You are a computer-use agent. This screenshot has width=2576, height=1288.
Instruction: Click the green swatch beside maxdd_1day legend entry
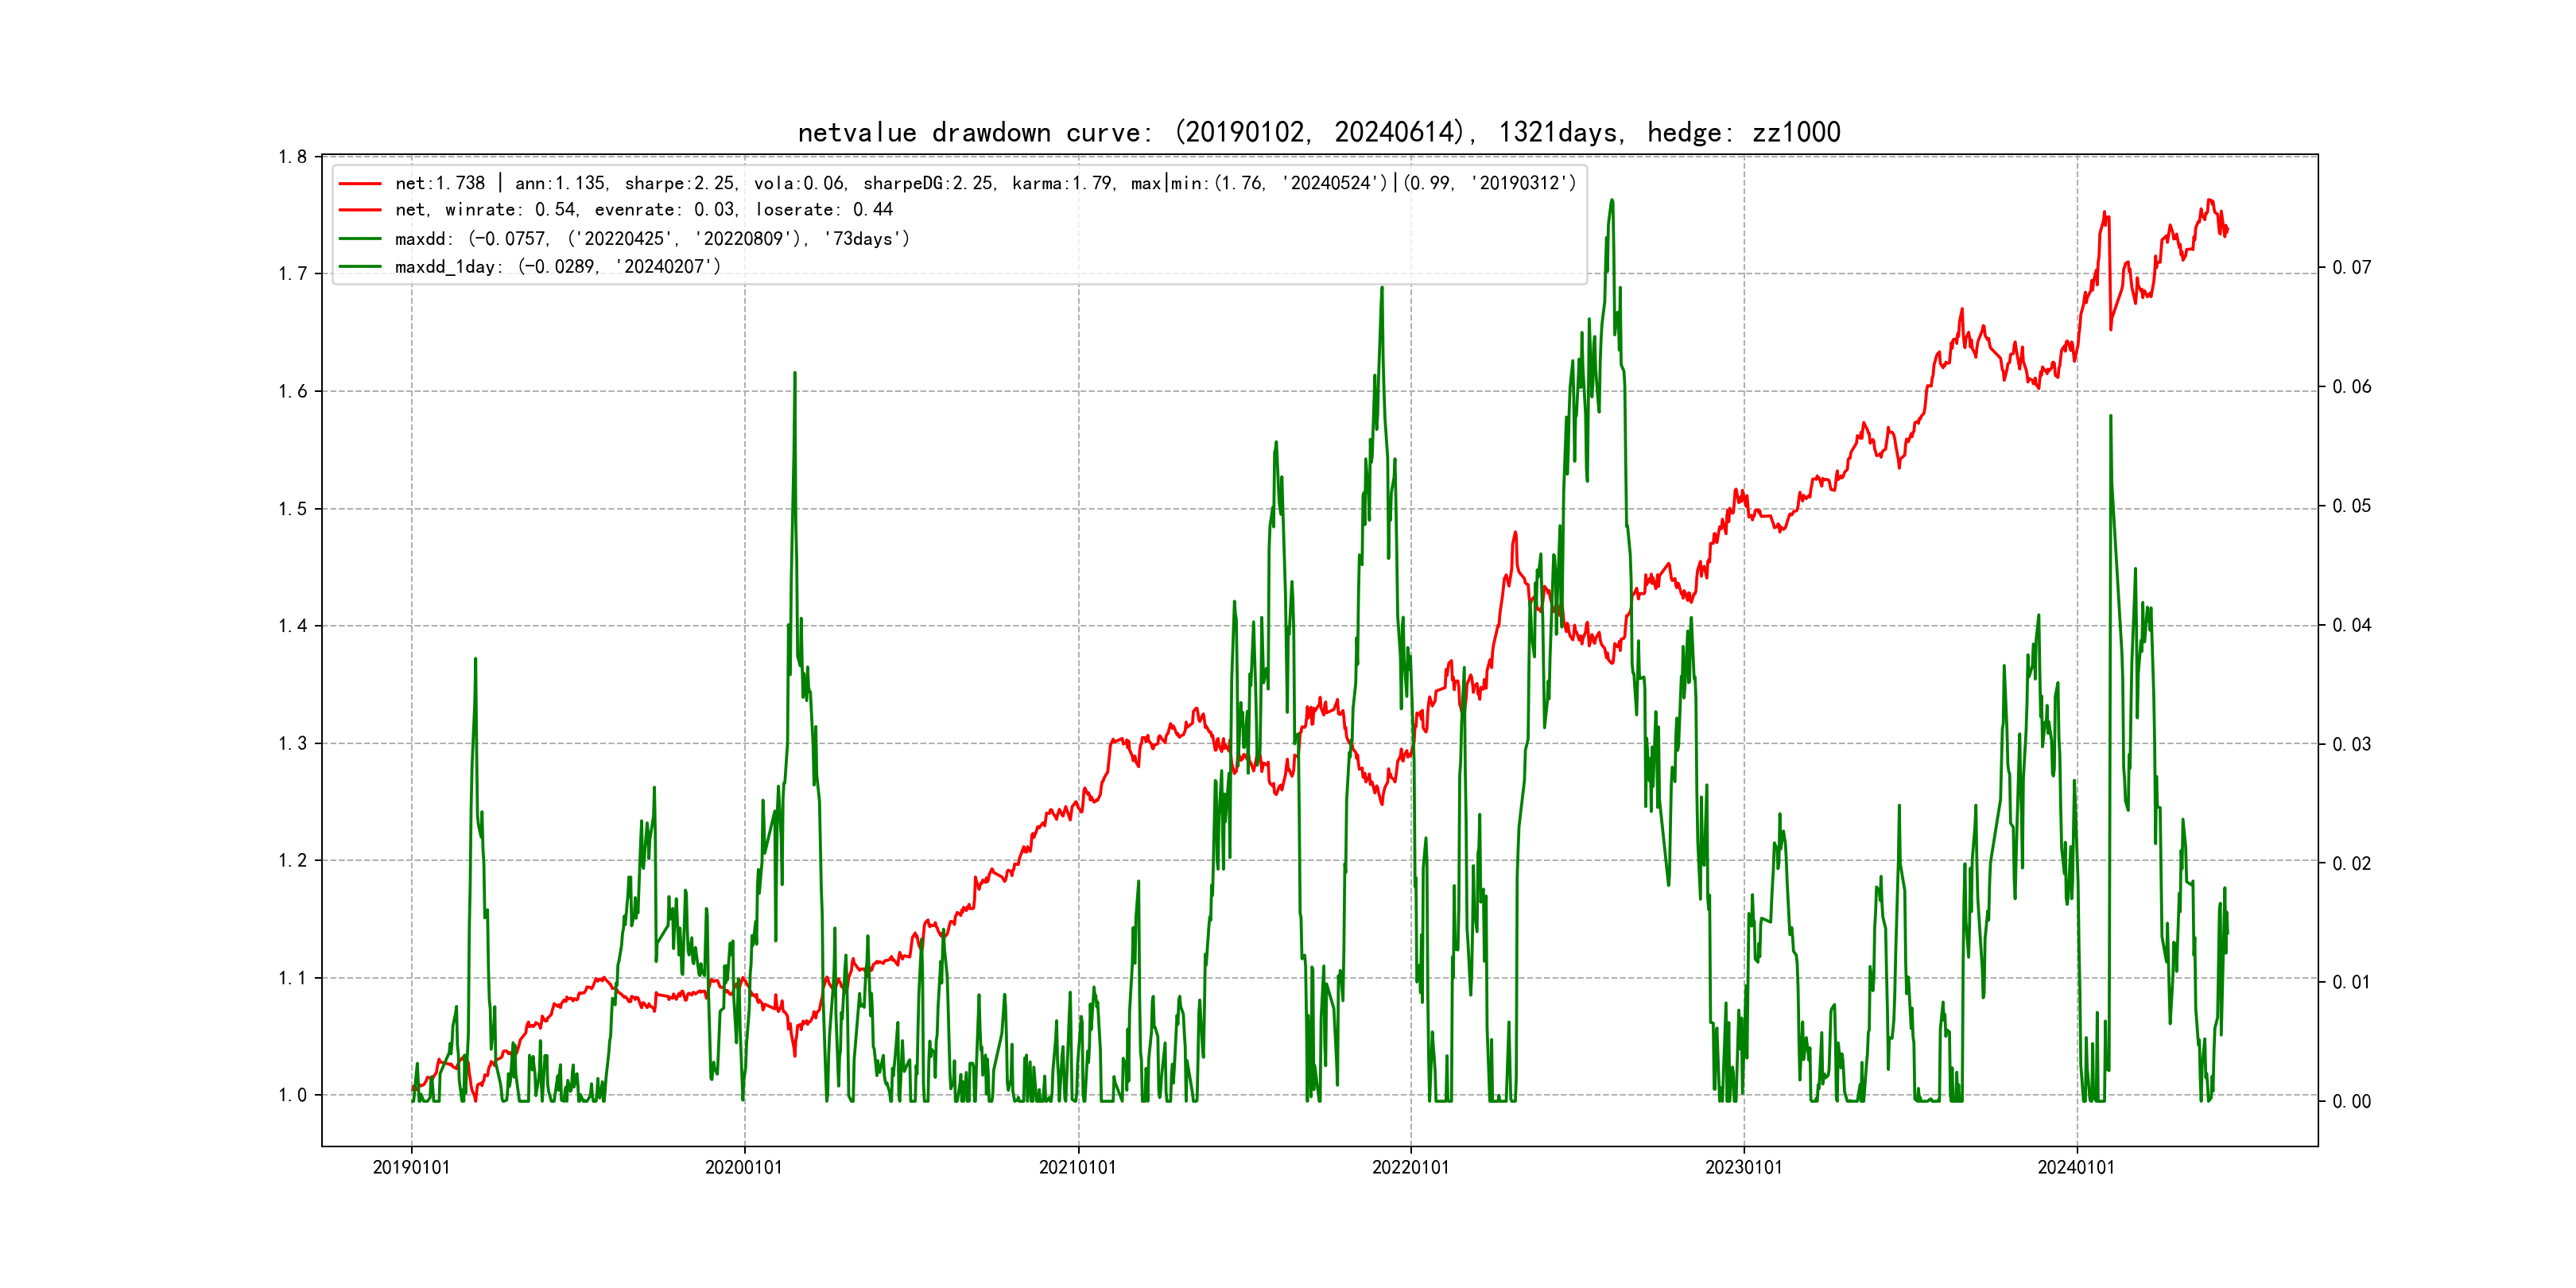tap(360, 267)
